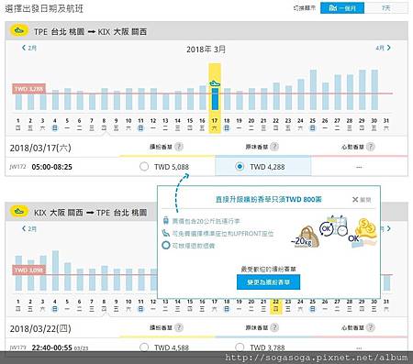Select TWD 3,788 fare radio for JW173

(x=240, y=347)
